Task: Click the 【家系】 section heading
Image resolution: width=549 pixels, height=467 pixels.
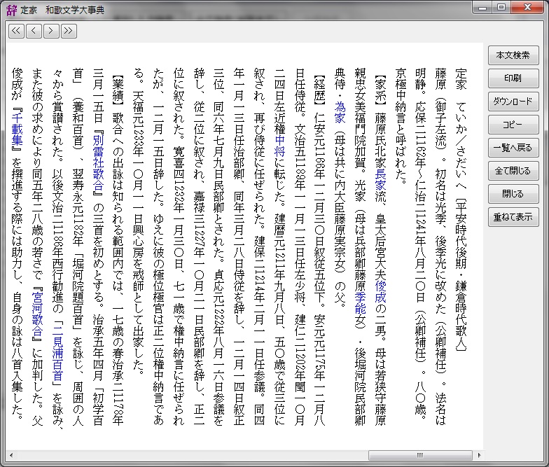Action: click(x=380, y=90)
